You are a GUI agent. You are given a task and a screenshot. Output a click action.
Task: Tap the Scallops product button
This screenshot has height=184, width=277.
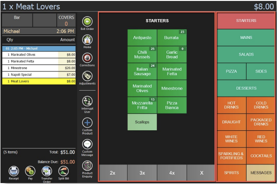pos(142,122)
